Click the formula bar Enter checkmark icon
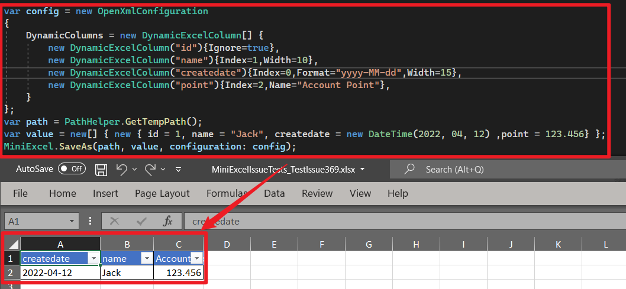This screenshot has width=626, height=289. (x=141, y=221)
